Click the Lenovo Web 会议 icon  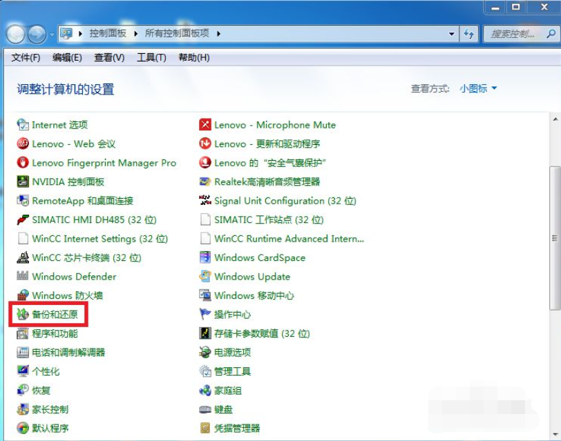tap(23, 144)
